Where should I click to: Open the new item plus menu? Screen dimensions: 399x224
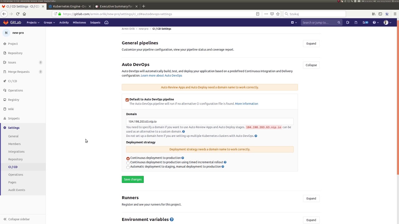[294, 22]
